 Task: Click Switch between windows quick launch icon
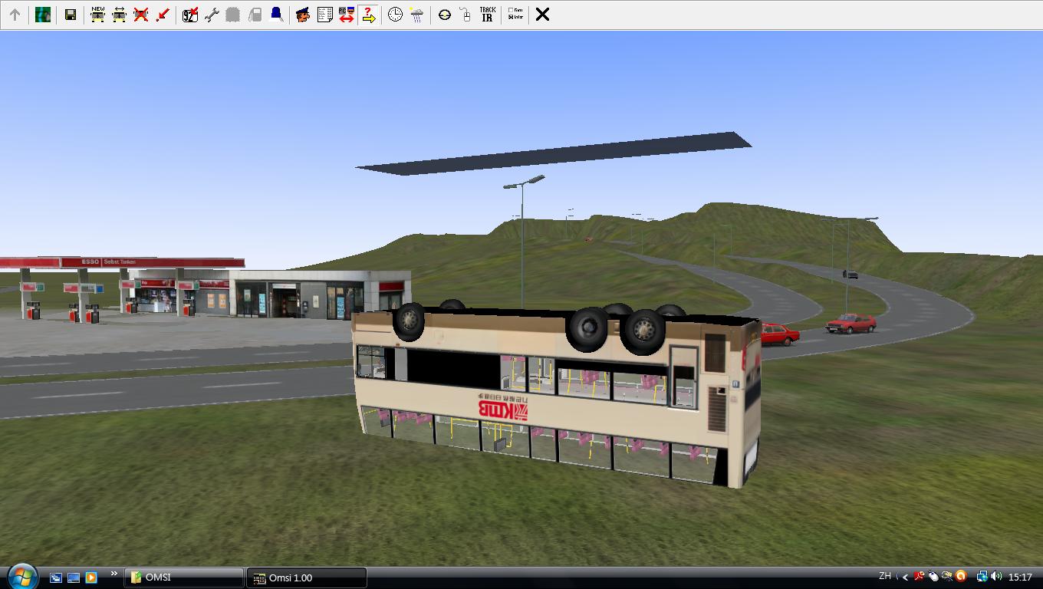coord(56,577)
